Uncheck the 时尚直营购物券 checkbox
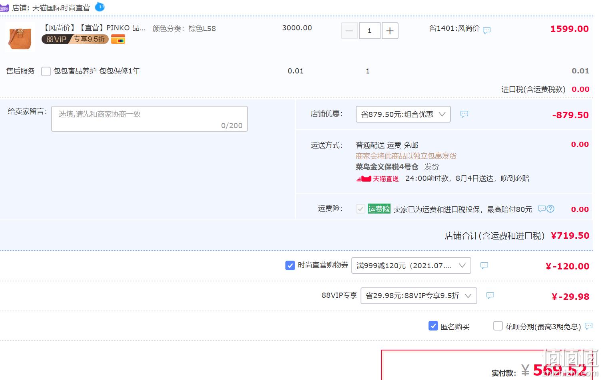 tap(290, 265)
